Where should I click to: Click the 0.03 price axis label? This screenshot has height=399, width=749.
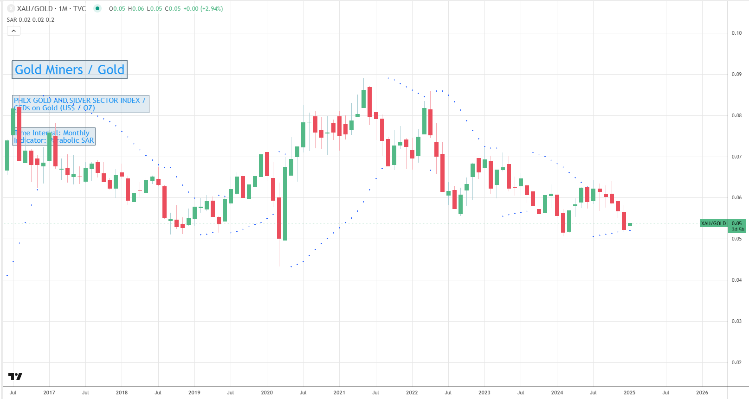click(736, 321)
